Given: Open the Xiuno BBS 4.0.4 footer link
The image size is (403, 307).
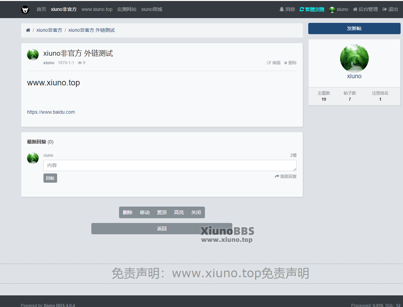Looking at the screenshot, I should click(x=59, y=305).
